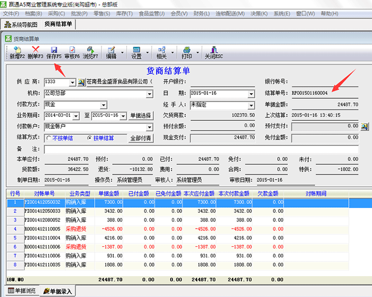Select return row RO001412110006
This screenshot has width=372, height=297.
tap(178, 247)
